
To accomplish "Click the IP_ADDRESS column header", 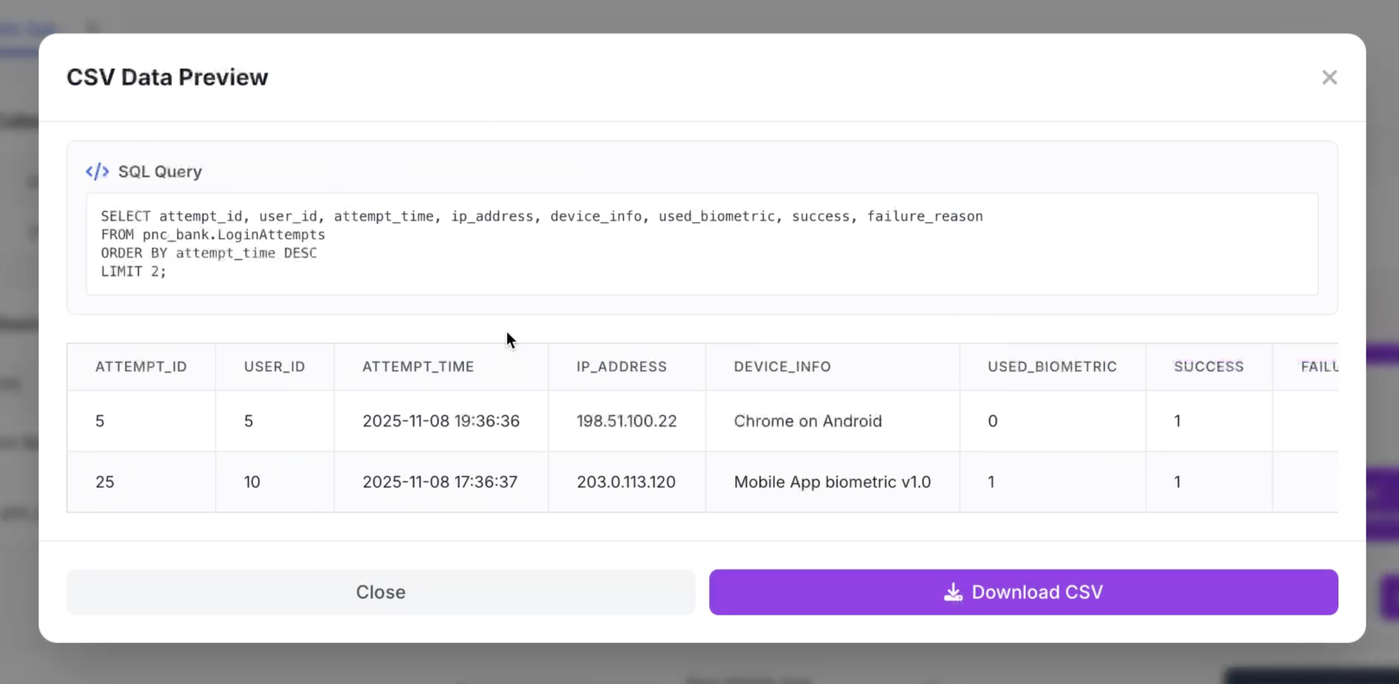I will 621,366.
